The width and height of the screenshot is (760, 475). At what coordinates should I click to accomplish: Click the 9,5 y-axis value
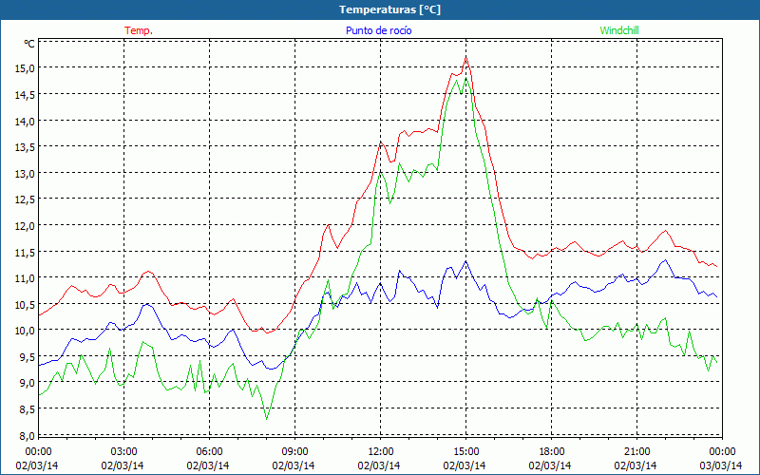point(28,357)
